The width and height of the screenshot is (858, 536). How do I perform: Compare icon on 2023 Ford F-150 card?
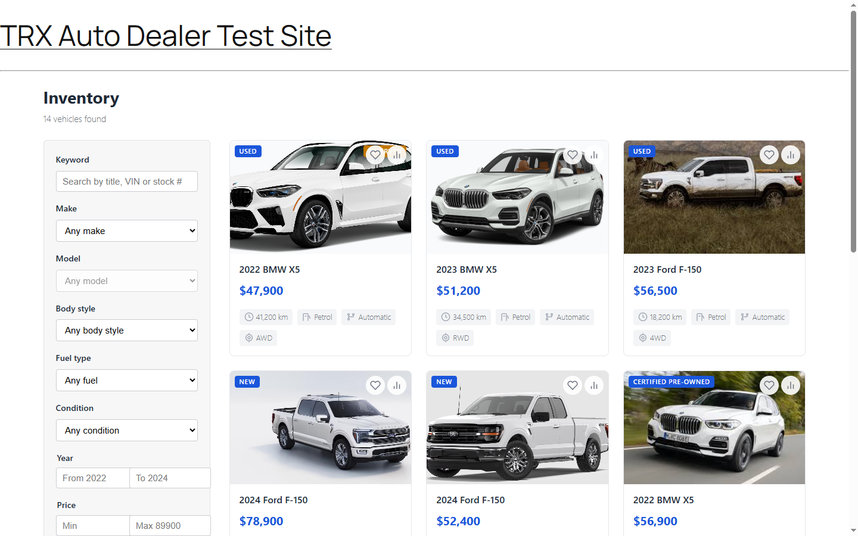point(791,155)
